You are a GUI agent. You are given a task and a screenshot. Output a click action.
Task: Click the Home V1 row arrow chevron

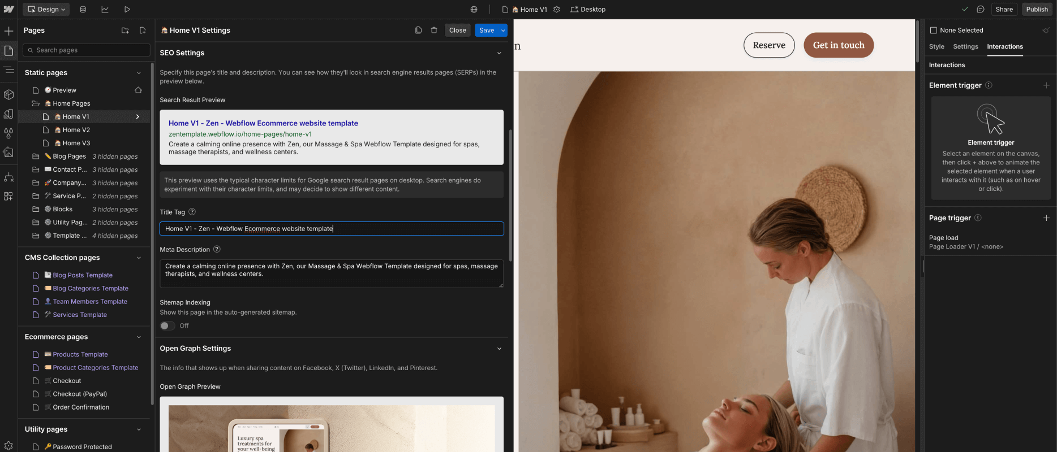(138, 117)
